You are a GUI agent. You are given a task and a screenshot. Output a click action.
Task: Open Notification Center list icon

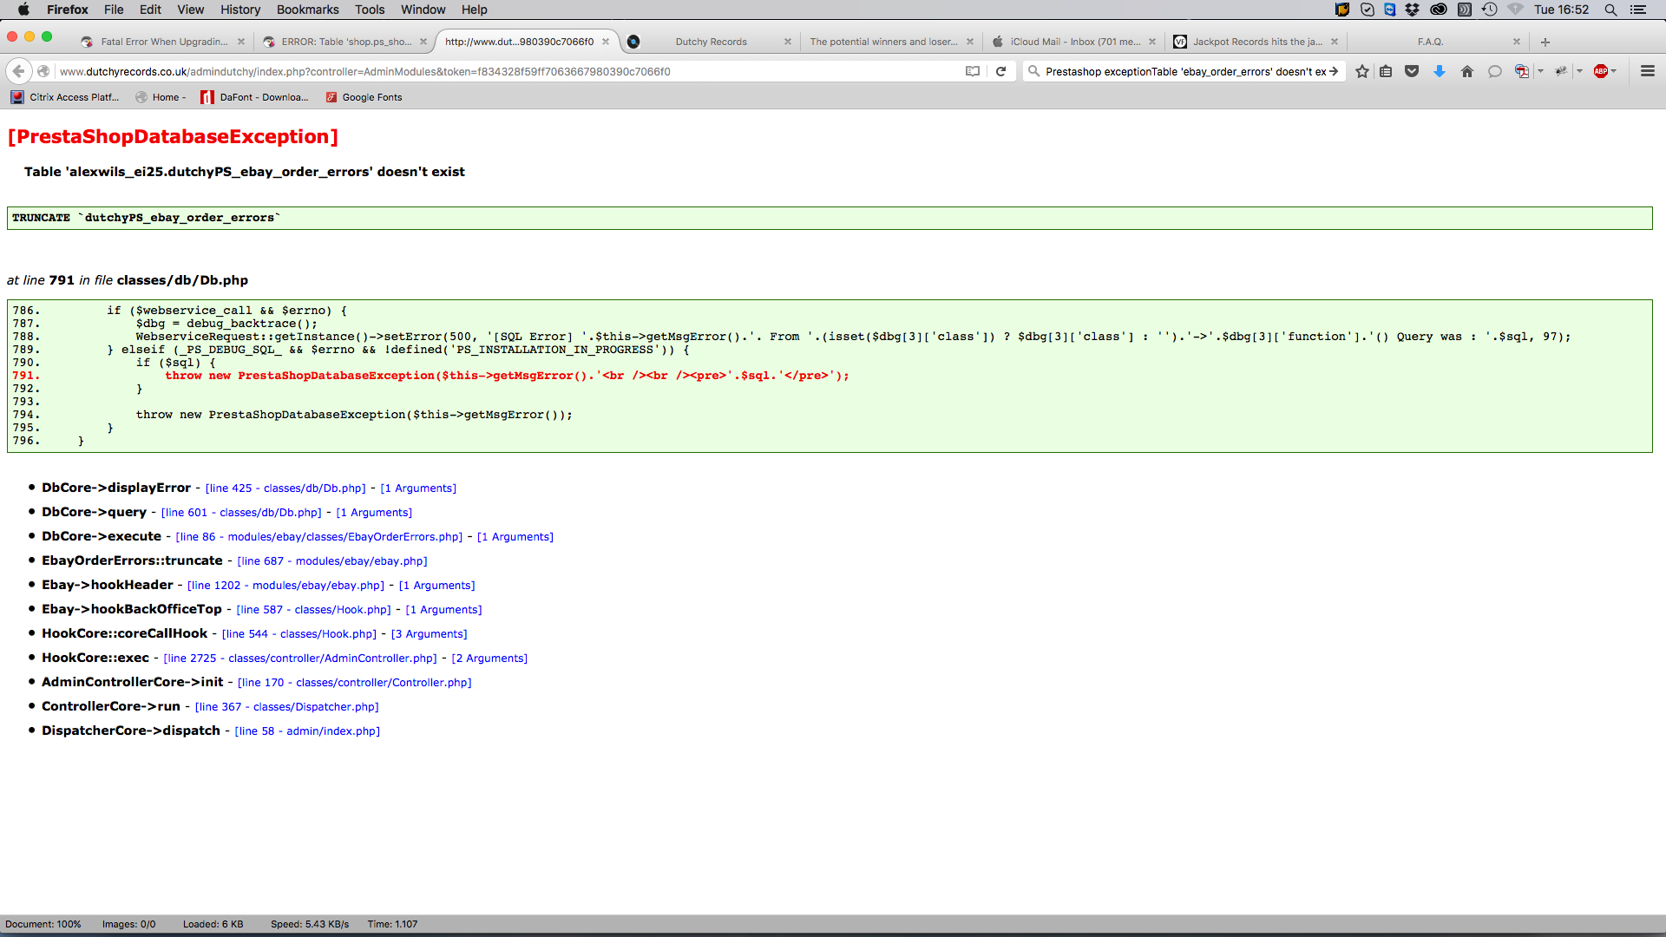tap(1638, 10)
